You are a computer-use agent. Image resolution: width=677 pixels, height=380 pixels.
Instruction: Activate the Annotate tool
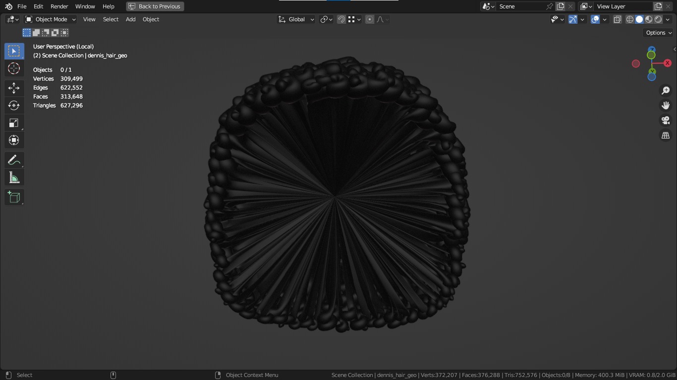14,160
